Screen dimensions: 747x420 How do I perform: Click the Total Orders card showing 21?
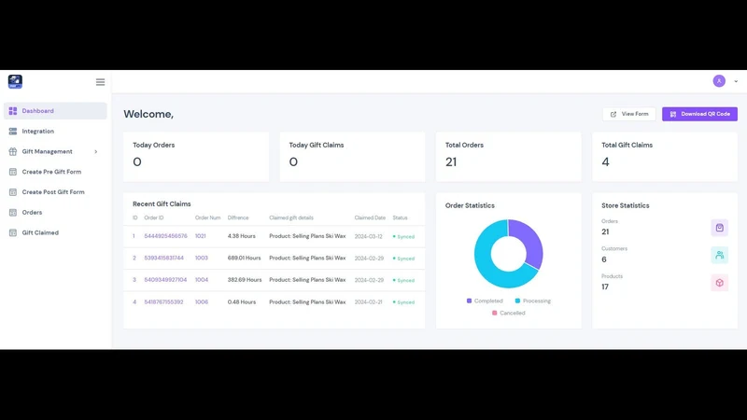(508, 157)
